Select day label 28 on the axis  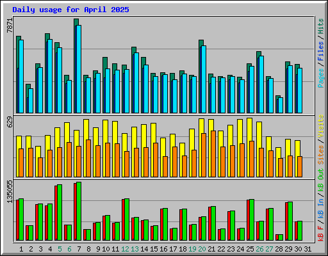(x=279, y=249)
